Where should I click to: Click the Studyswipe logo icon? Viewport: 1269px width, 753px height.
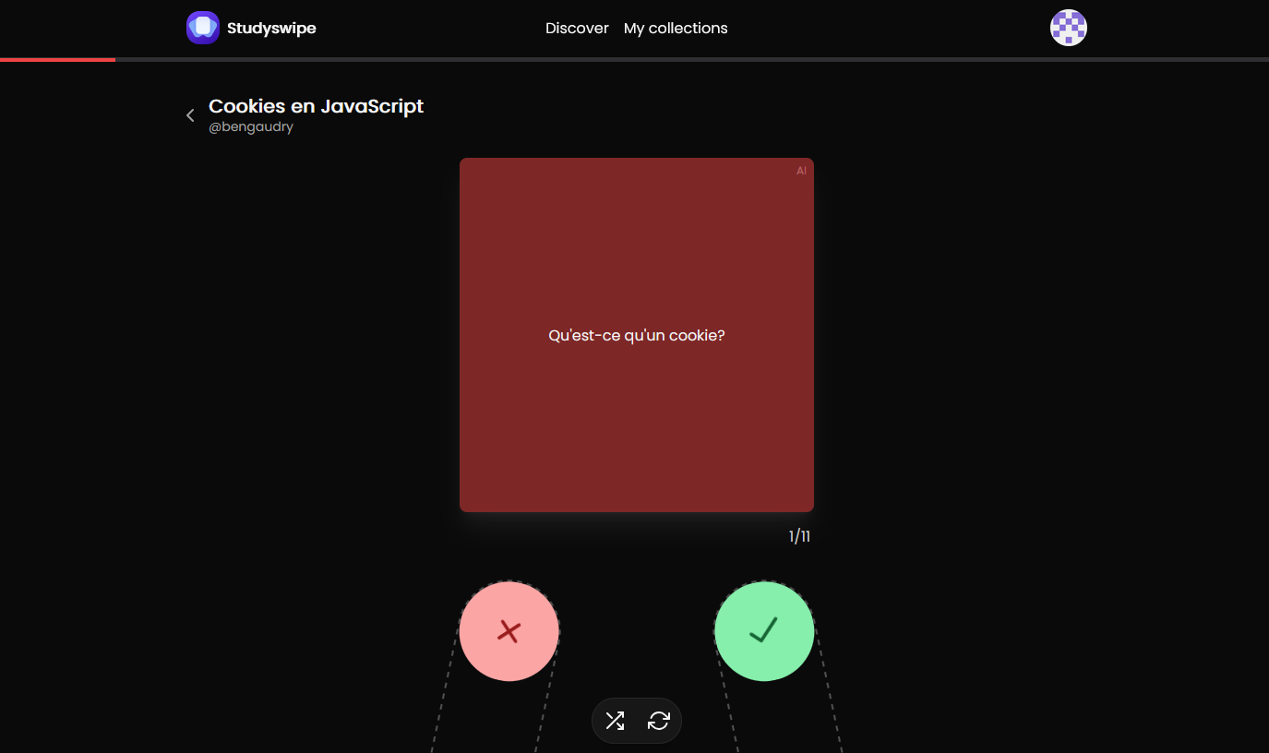tap(202, 28)
